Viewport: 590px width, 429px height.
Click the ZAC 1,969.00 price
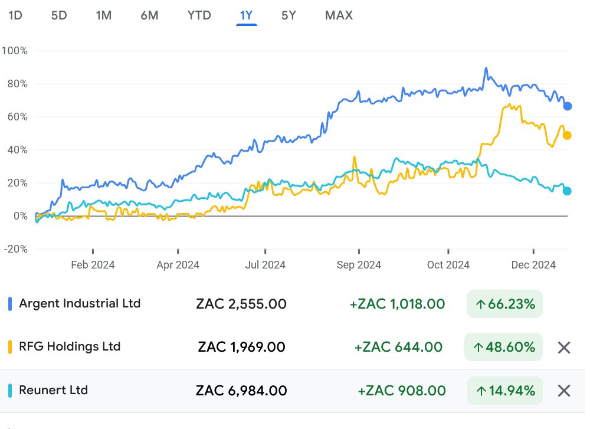tap(241, 347)
